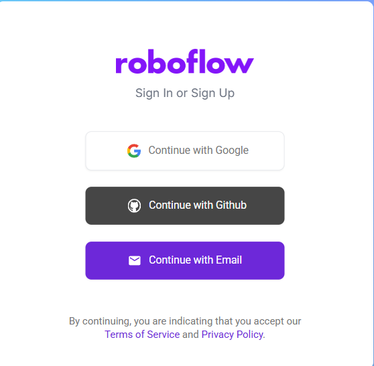Choose the Continue with Github button

click(x=185, y=205)
